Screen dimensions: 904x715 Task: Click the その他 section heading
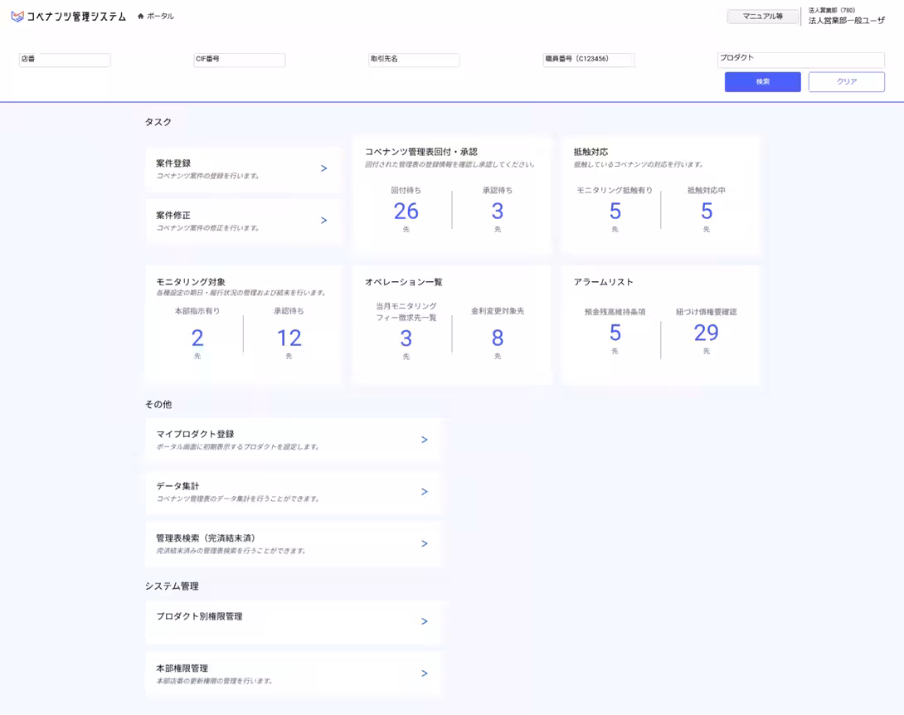pos(158,404)
